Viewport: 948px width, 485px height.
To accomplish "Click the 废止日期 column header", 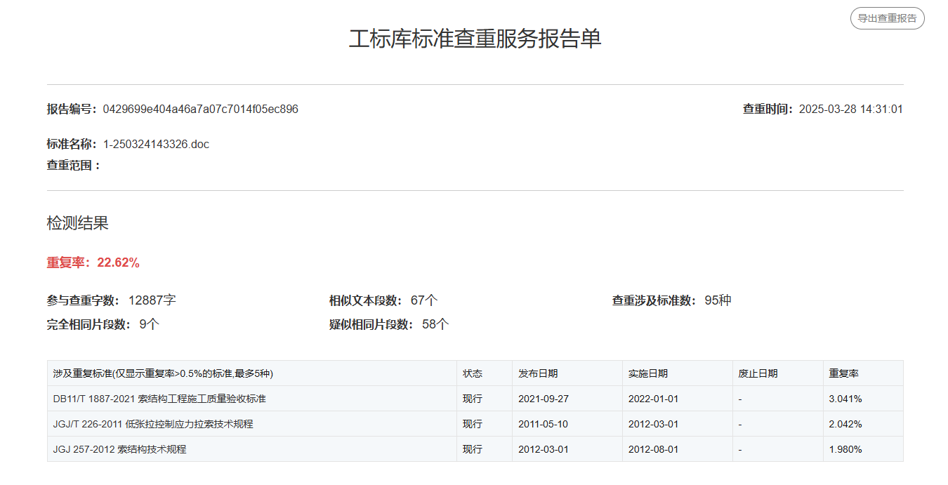I will [x=758, y=373].
